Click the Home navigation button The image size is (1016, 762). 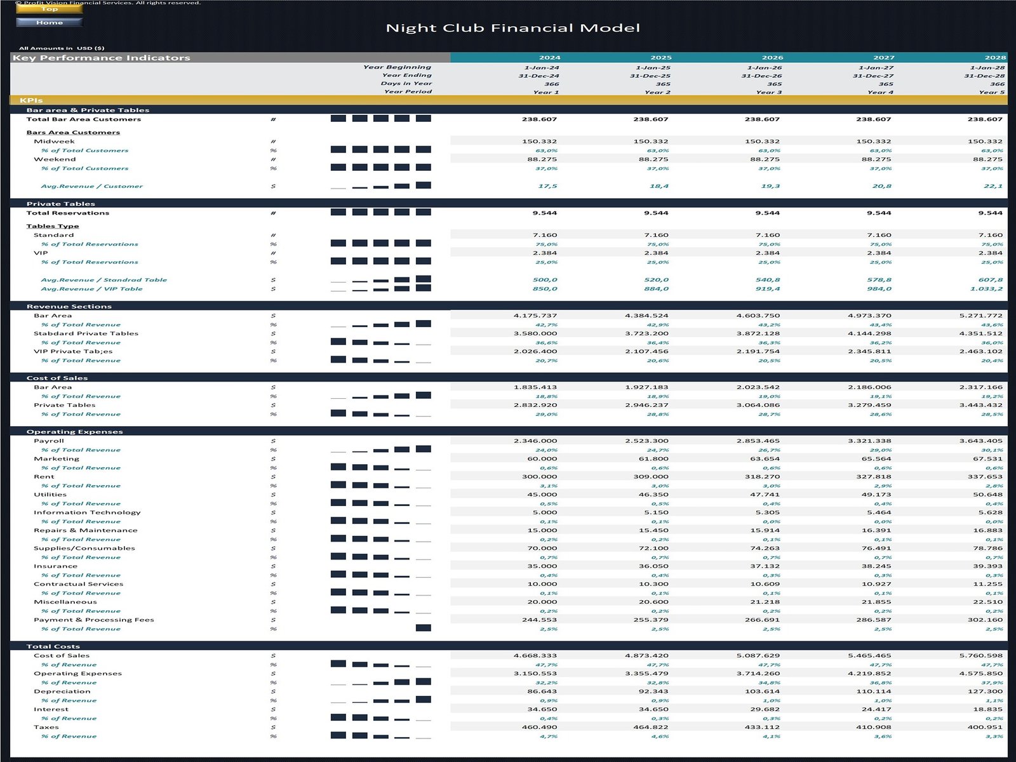tap(51, 22)
